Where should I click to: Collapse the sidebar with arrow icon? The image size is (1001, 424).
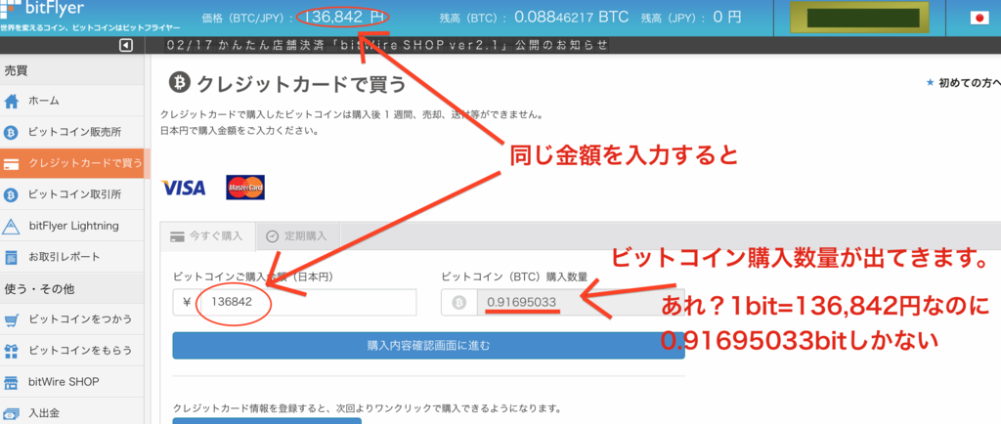coord(126,45)
